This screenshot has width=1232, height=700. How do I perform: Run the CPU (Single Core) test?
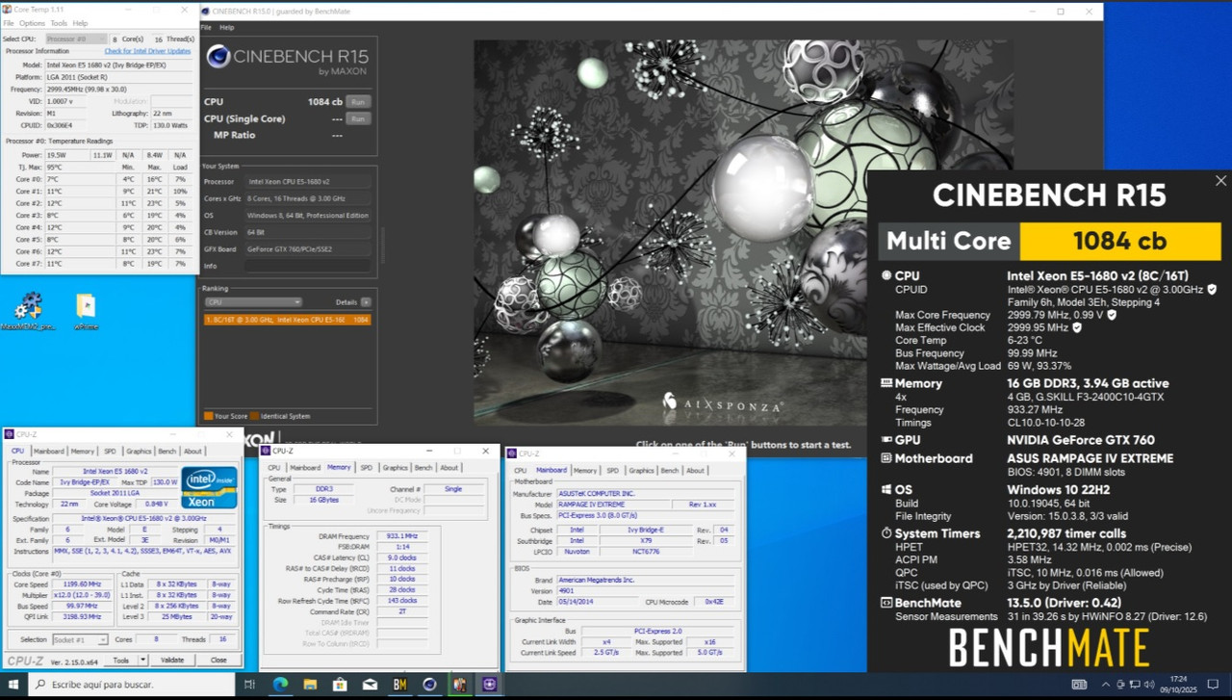coord(357,118)
